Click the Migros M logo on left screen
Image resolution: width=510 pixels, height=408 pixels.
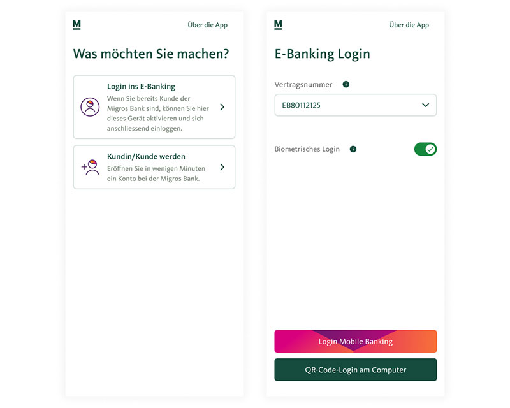[76, 25]
